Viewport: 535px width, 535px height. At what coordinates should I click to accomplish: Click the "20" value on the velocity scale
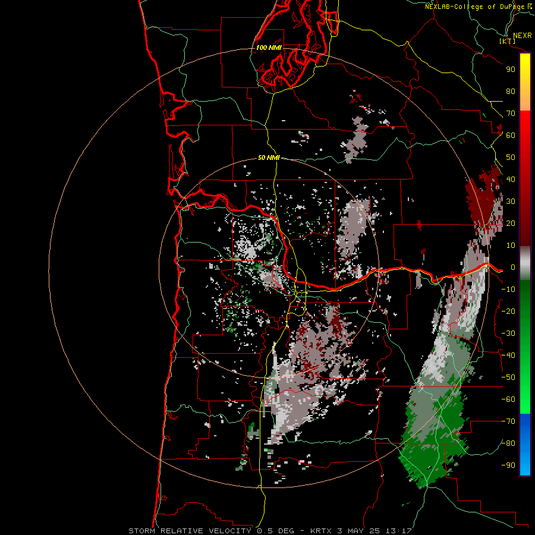coord(511,224)
